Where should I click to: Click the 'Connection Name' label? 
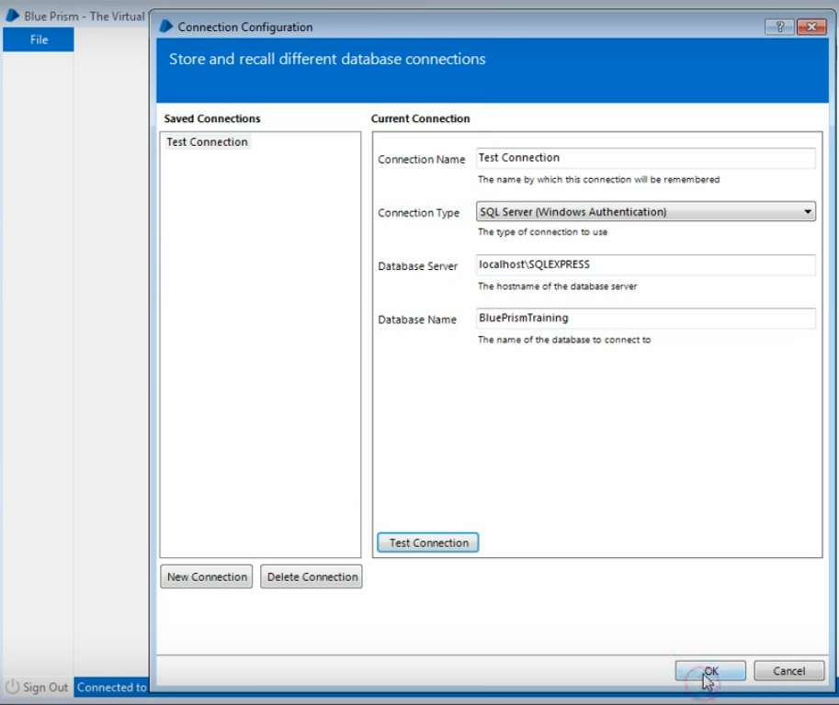[x=421, y=160]
